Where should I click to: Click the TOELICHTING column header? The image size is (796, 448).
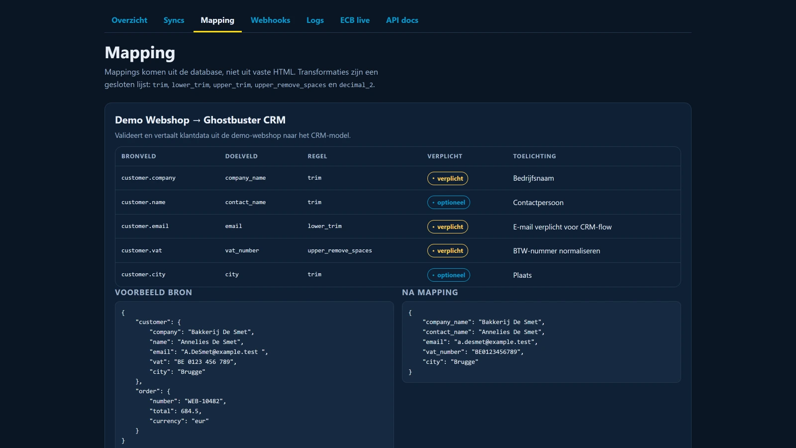(x=534, y=156)
